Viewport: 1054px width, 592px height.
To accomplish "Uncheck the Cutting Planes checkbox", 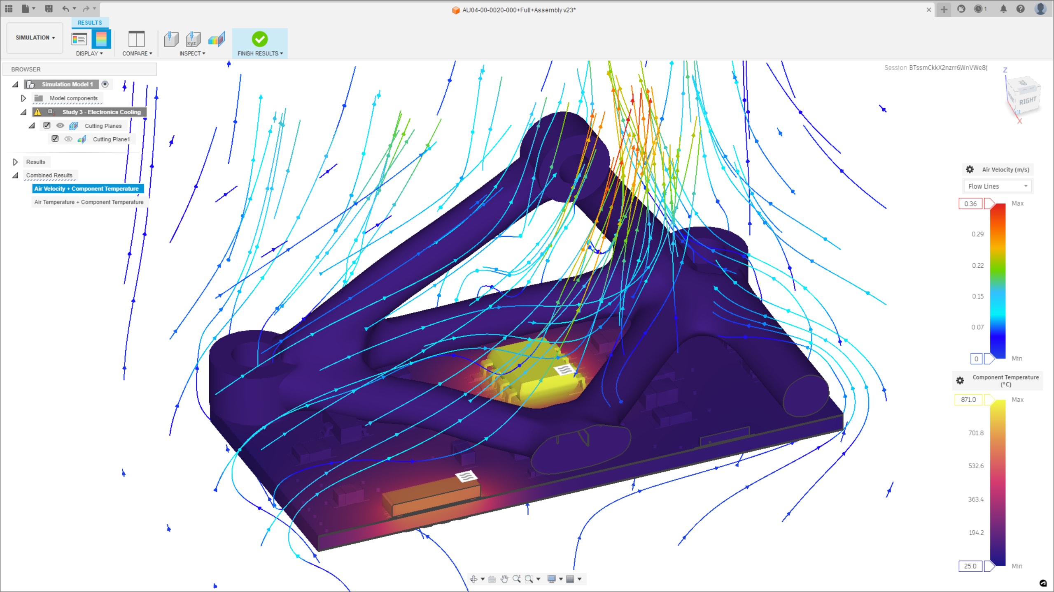I will coord(47,125).
